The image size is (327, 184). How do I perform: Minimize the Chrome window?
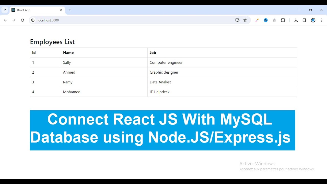299,10
